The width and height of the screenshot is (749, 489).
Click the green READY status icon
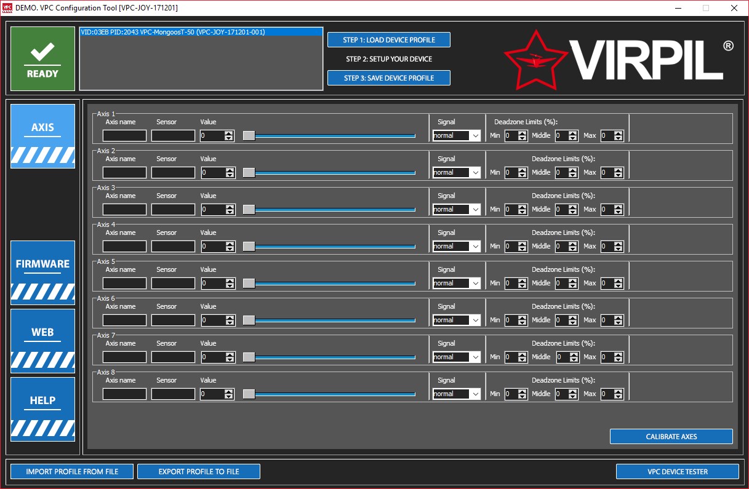[x=43, y=59]
